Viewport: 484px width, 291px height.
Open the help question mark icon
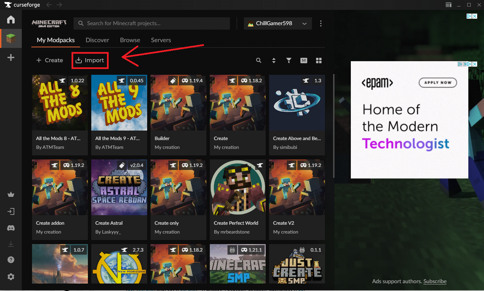click(x=11, y=260)
